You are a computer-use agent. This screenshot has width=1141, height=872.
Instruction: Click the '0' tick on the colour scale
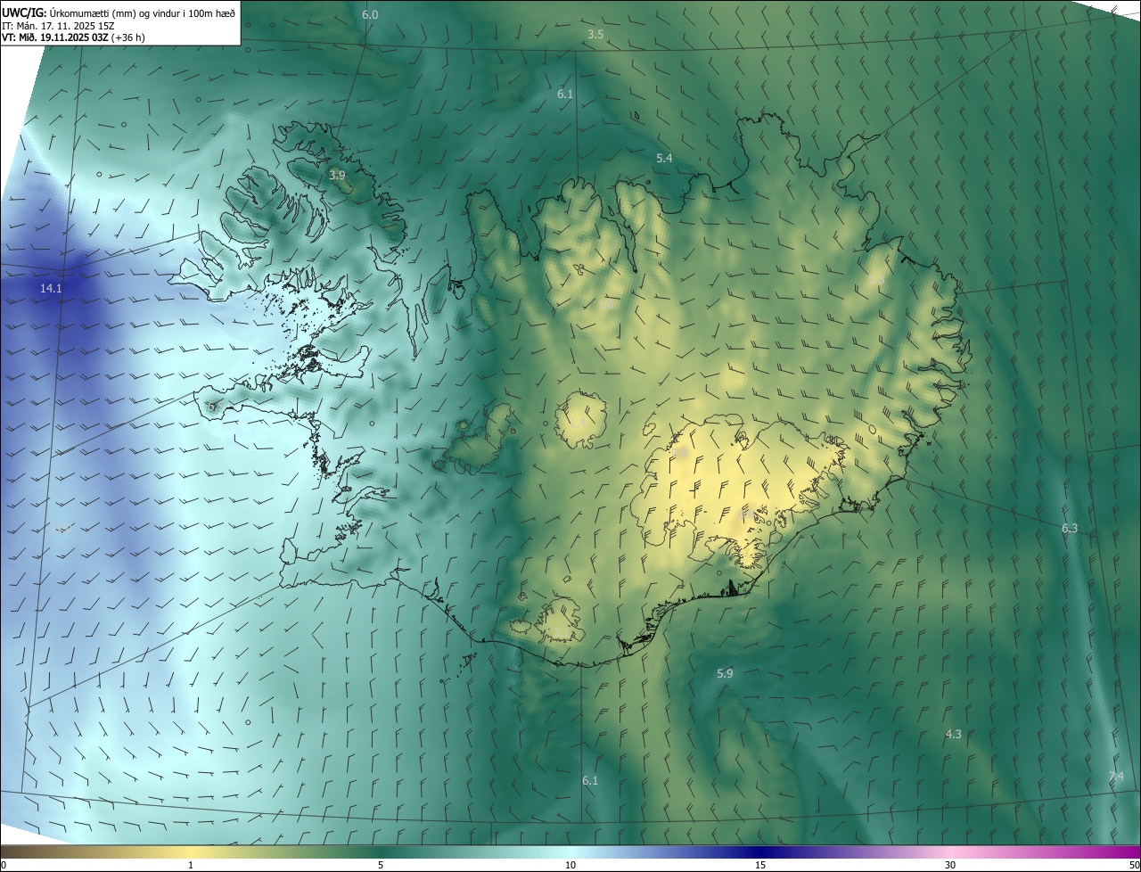4,865
